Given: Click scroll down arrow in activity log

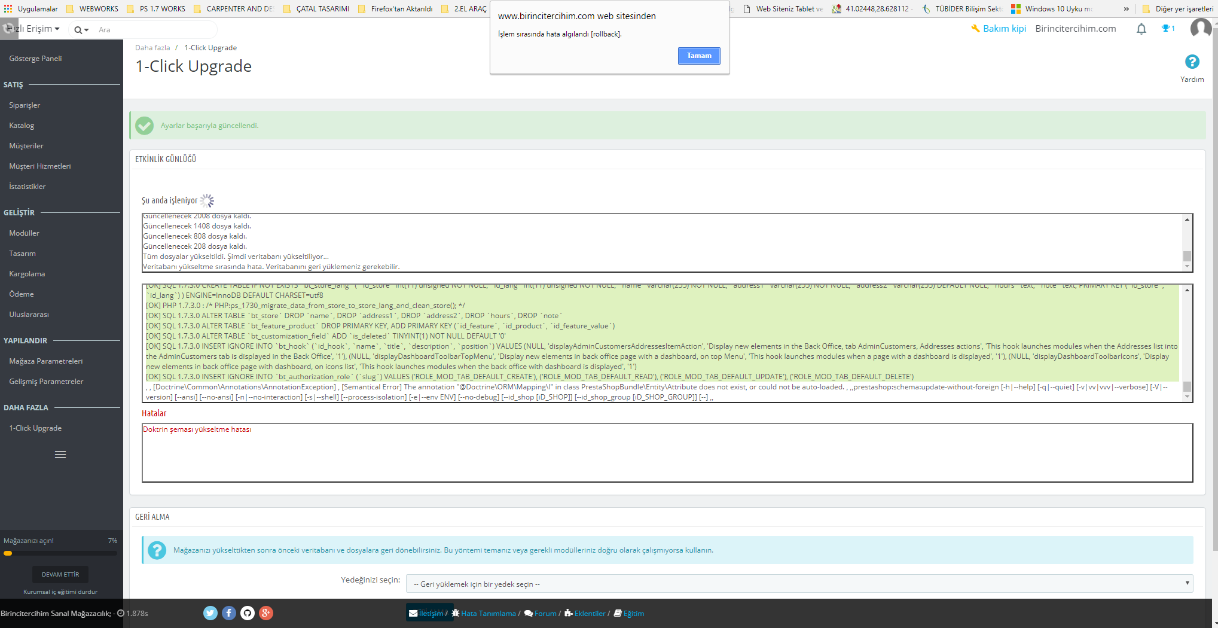Looking at the screenshot, I should point(1187,267).
